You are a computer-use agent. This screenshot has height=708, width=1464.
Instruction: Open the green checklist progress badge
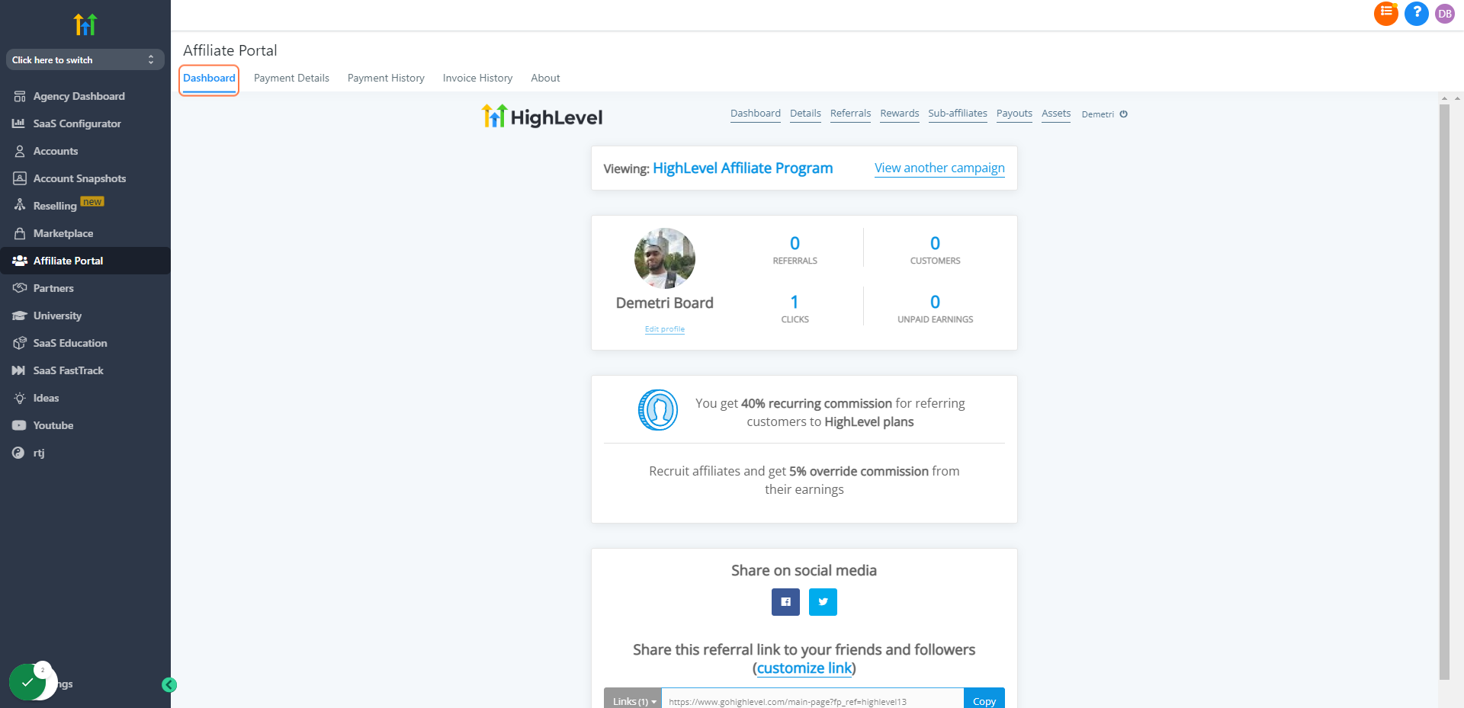click(x=28, y=682)
